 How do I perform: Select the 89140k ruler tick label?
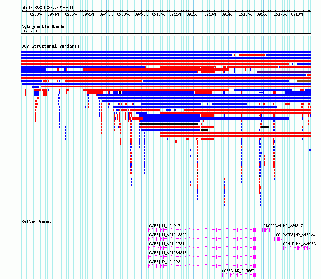point(228,14)
